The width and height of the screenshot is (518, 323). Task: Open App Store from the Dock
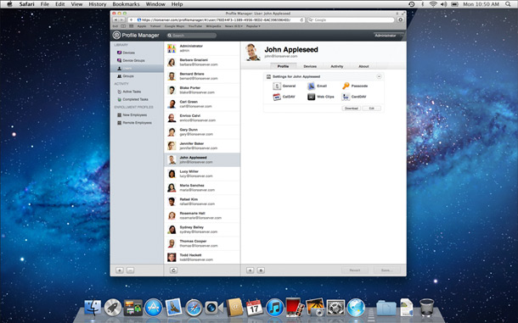(x=154, y=308)
